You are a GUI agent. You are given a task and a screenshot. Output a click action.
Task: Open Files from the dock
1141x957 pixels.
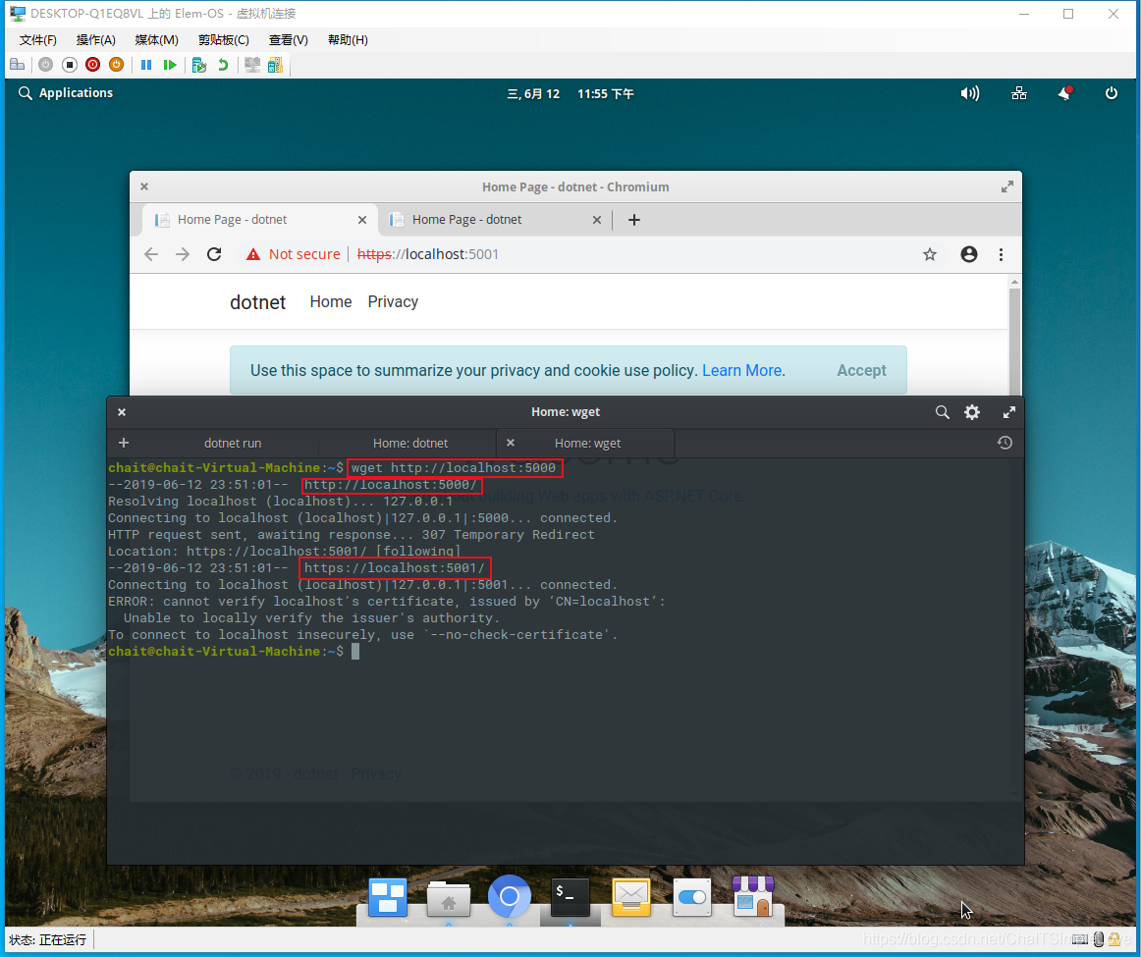point(448,899)
